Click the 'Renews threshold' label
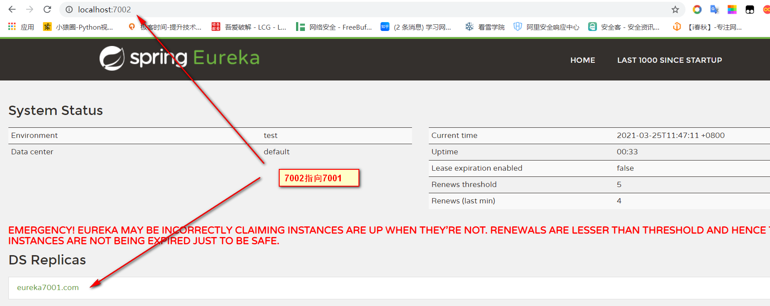Viewport: 770px width, 306px height. [464, 184]
